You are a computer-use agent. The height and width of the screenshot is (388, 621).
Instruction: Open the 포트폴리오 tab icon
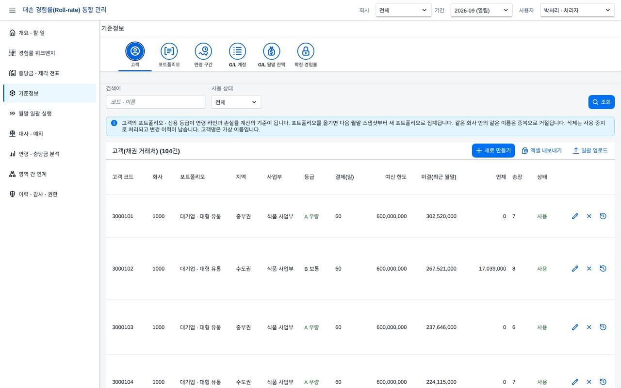click(x=169, y=51)
